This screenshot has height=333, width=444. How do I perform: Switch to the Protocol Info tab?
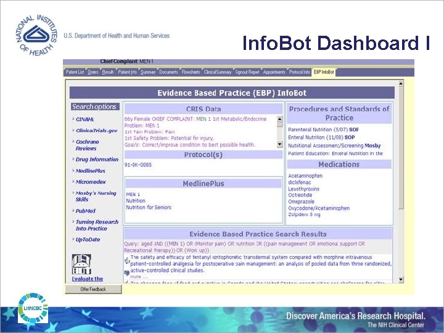tap(300, 72)
